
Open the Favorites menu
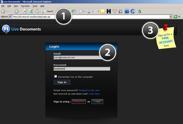(x=25, y=6)
